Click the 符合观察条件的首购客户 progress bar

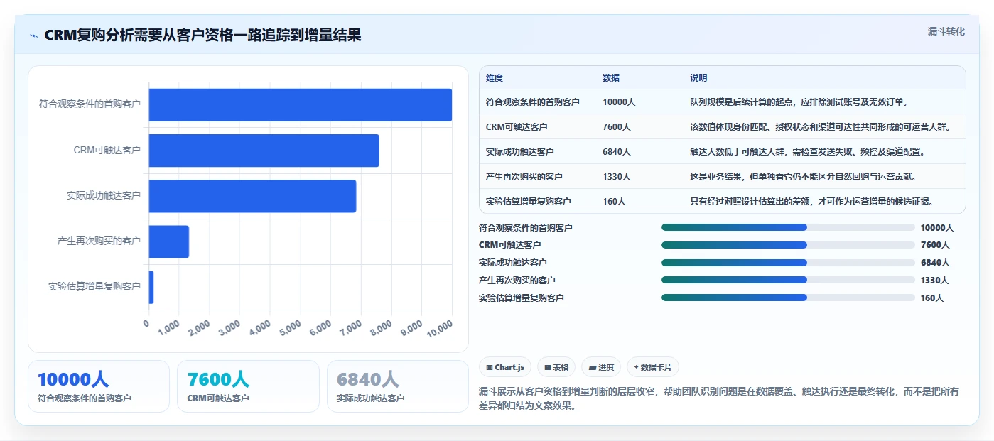pyautogui.click(x=788, y=227)
